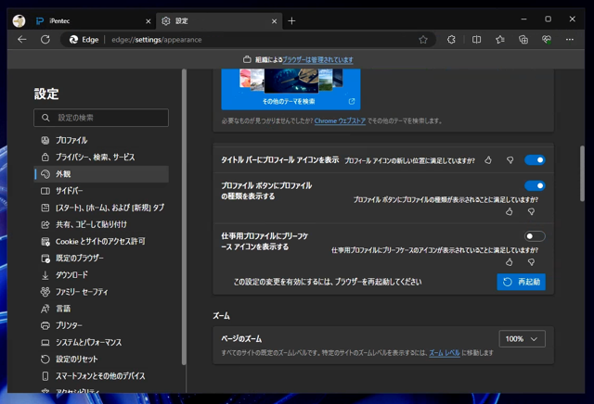Open split screen icon in toolbar
This screenshot has width=594, height=404.
(x=476, y=39)
